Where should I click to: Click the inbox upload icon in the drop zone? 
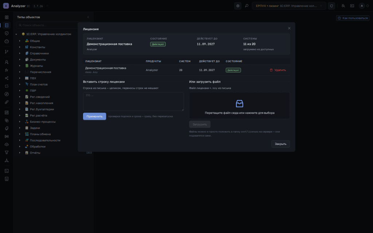[239, 104]
